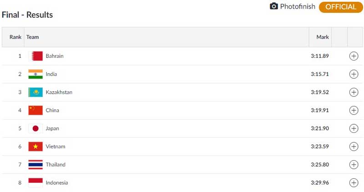
Task: Click the Thailand flag icon
Action: (x=35, y=165)
